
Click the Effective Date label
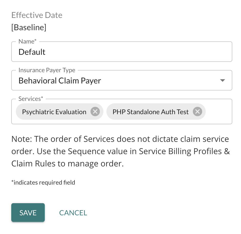(x=37, y=15)
